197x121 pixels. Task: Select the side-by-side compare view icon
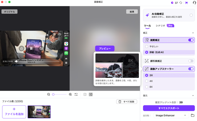point(90,94)
